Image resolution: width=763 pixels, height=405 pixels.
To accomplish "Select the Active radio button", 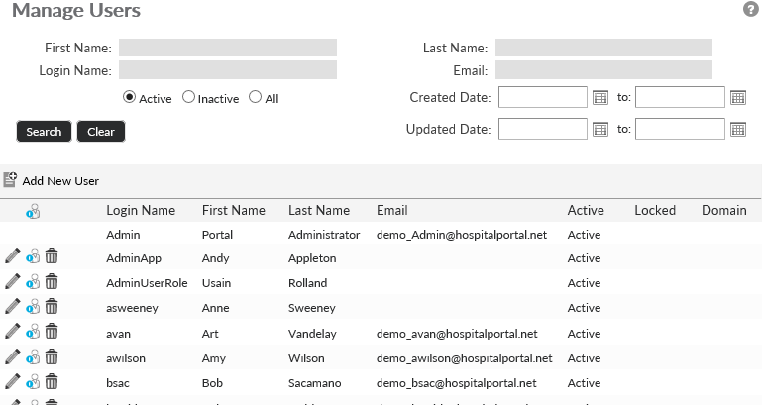I will click(129, 97).
